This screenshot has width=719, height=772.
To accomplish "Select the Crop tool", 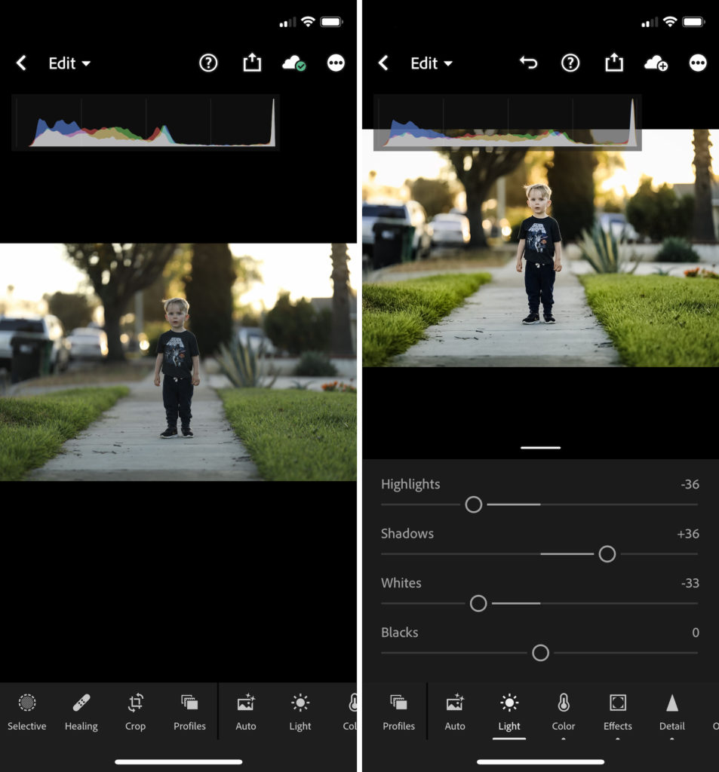I will (136, 712).
